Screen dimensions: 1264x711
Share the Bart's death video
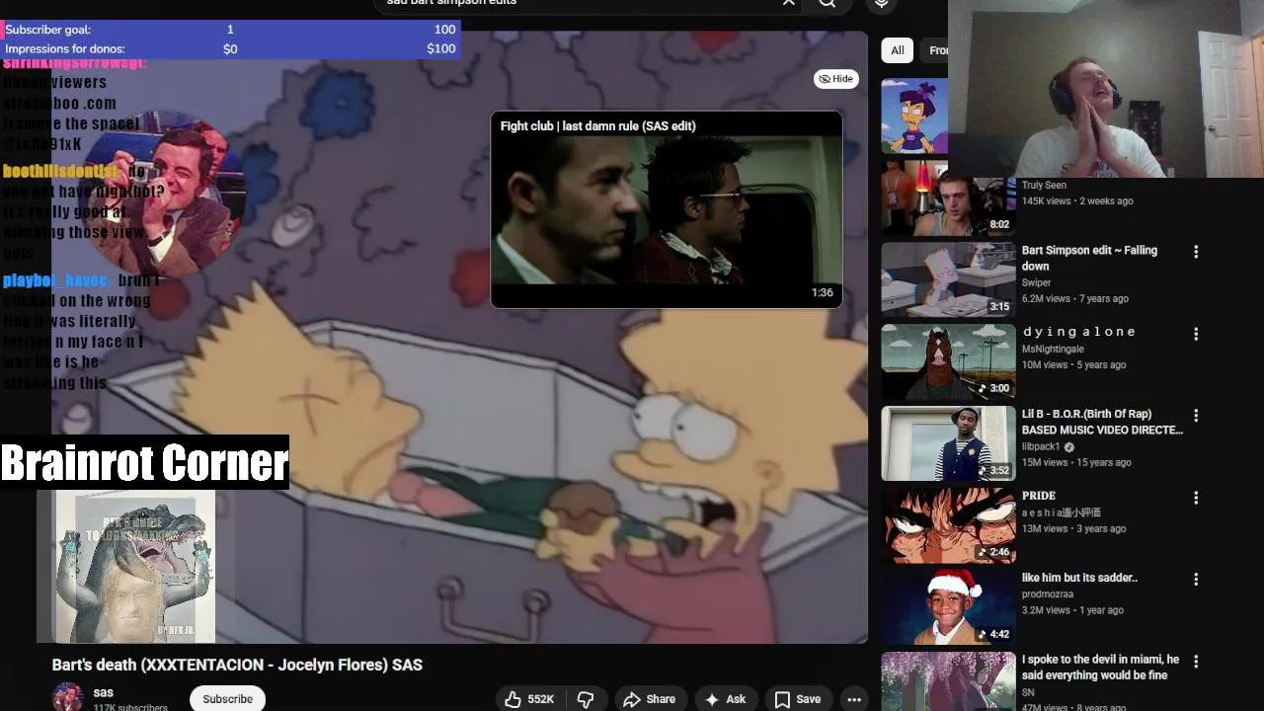pyautogui.click(x=649, y=699)
